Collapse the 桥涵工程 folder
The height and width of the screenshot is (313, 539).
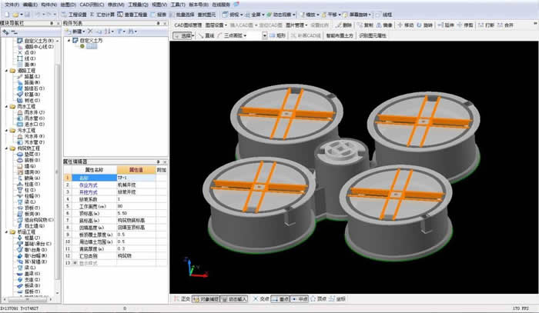tap(6, 232)
